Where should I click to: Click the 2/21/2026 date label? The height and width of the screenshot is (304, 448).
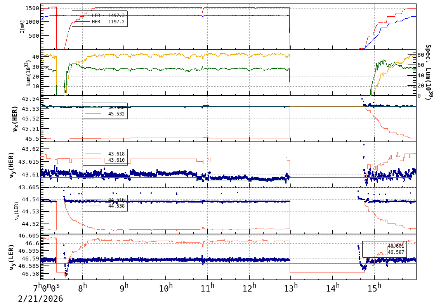pyautogui.click(x=40, y=299)
